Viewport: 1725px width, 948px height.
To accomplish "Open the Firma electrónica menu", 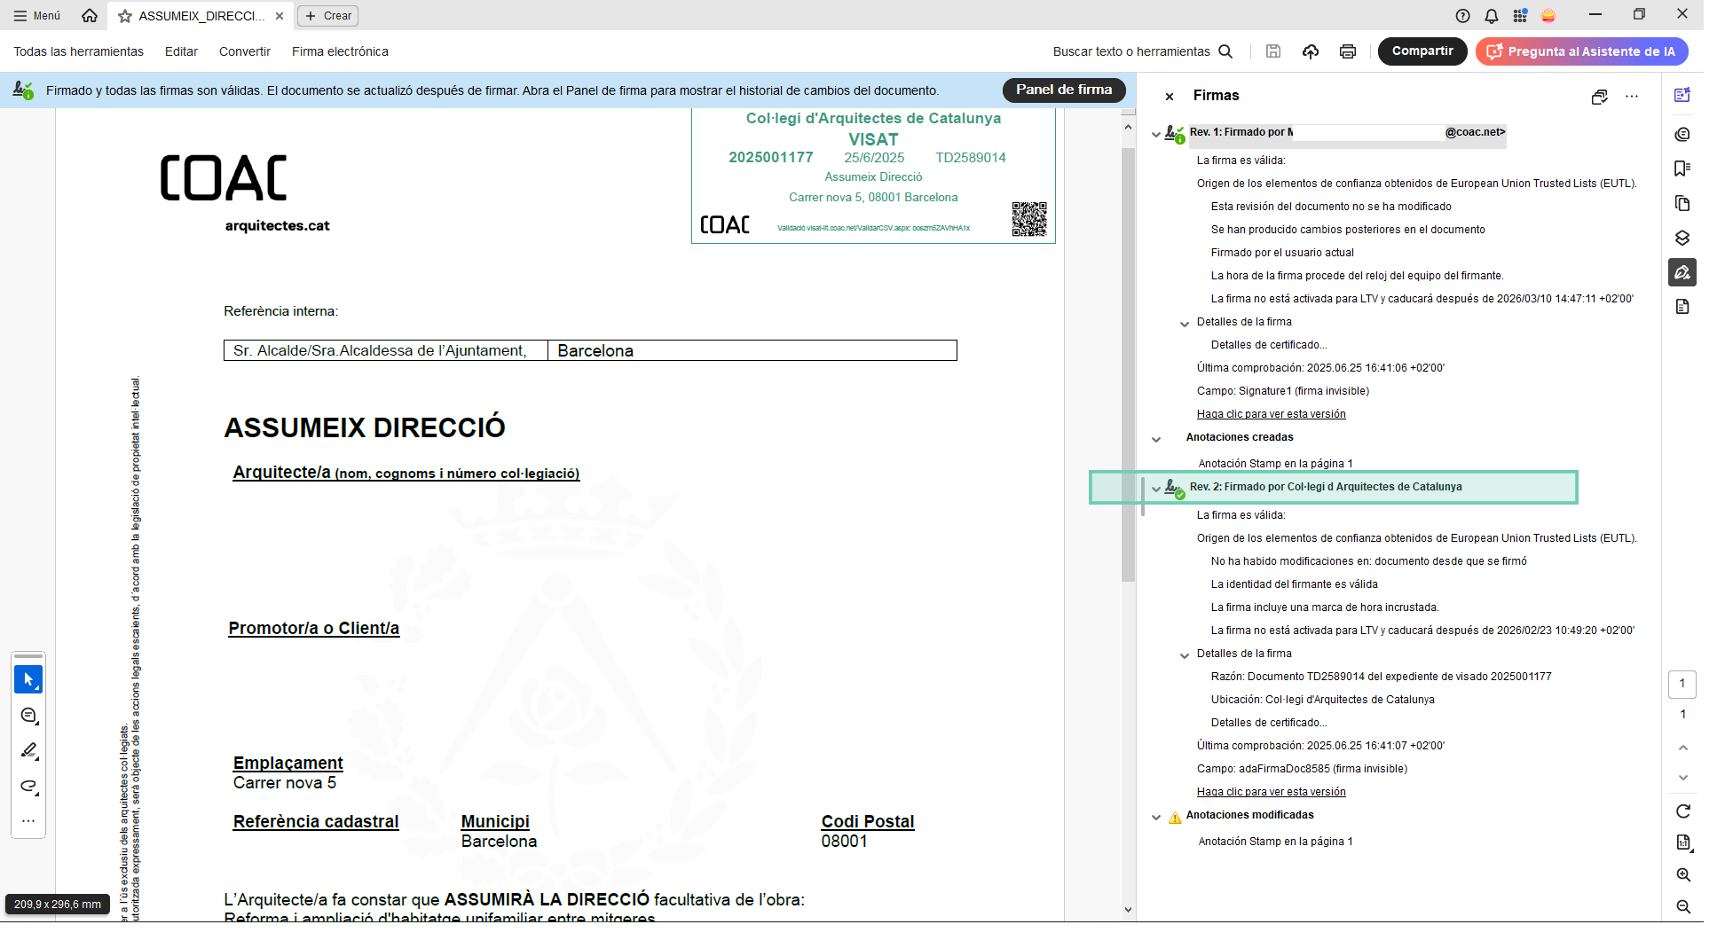I will coord(340,51).
